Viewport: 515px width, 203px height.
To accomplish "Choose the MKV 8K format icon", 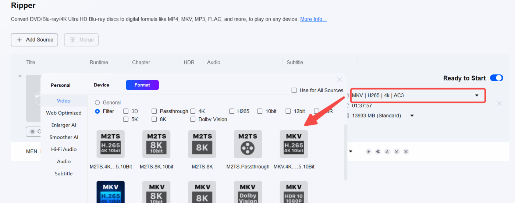I will coord(202,192).
